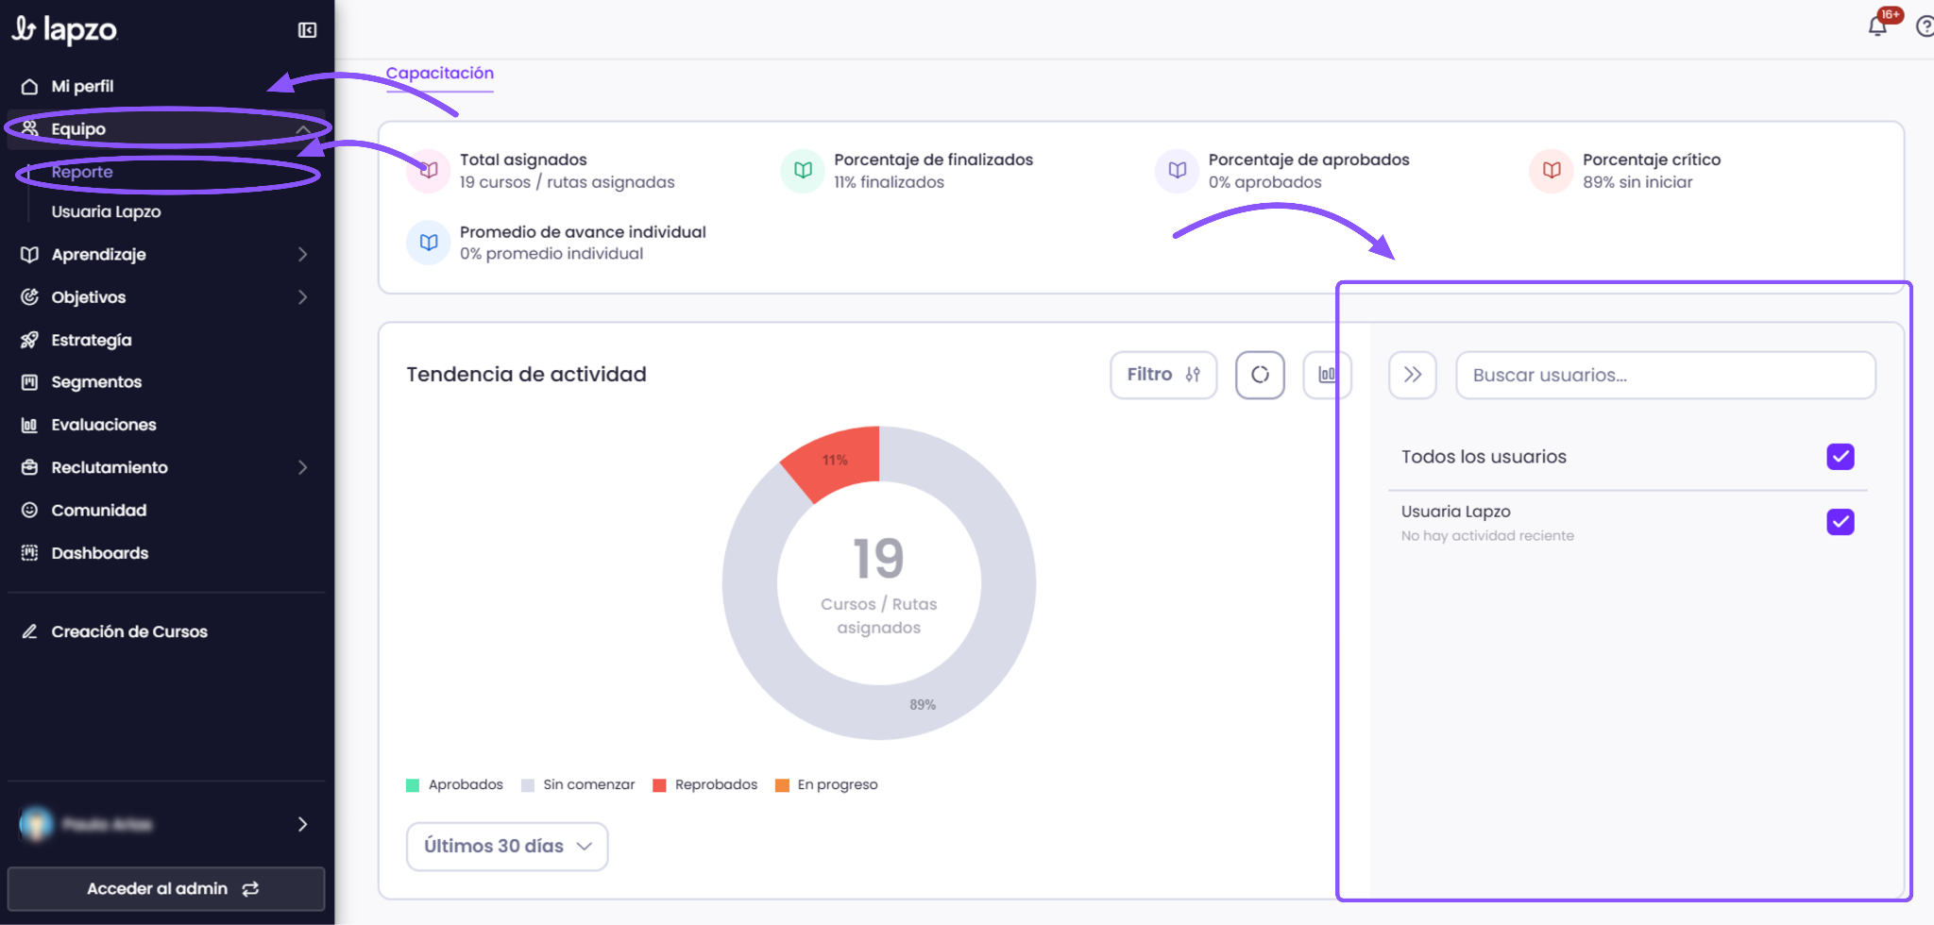Open the Reporte submenu item
Viewport: 1934px width, 925px height.
[x=82, y=172]
